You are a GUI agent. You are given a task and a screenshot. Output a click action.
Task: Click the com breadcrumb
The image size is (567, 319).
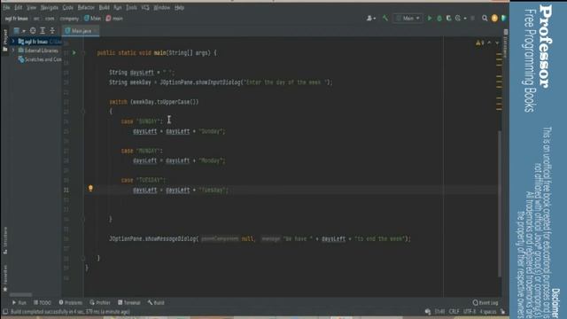50,18
